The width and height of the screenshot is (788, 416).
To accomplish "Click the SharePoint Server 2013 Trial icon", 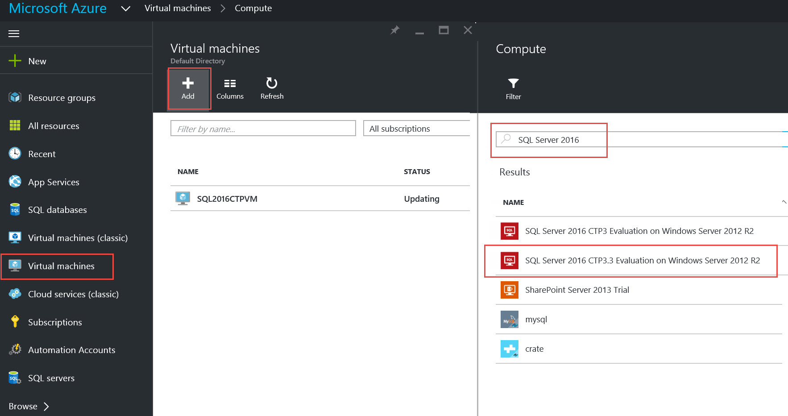I will click(509, 290).
